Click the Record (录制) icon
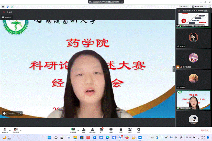 pyautogui.click(x=111, y=130)
